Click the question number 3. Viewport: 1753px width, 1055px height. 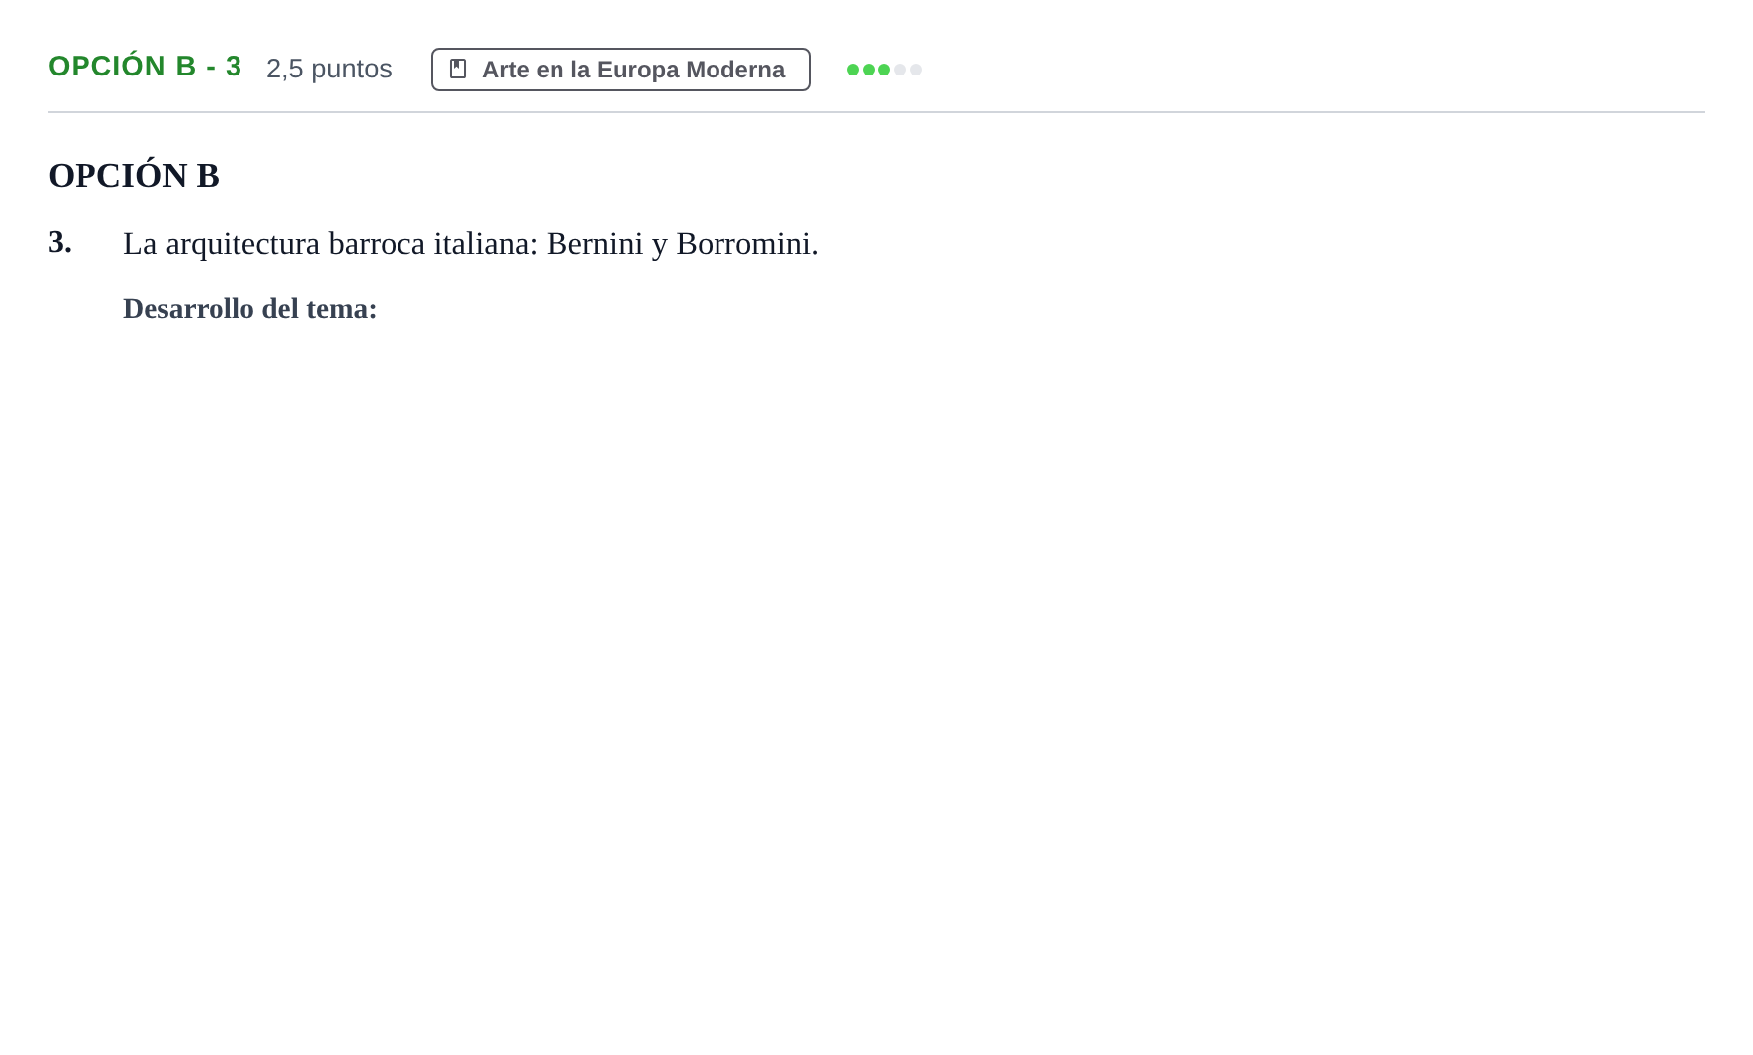point(60,242)
